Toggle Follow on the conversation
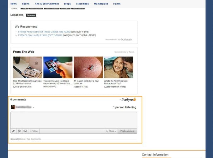 [34, 131]
